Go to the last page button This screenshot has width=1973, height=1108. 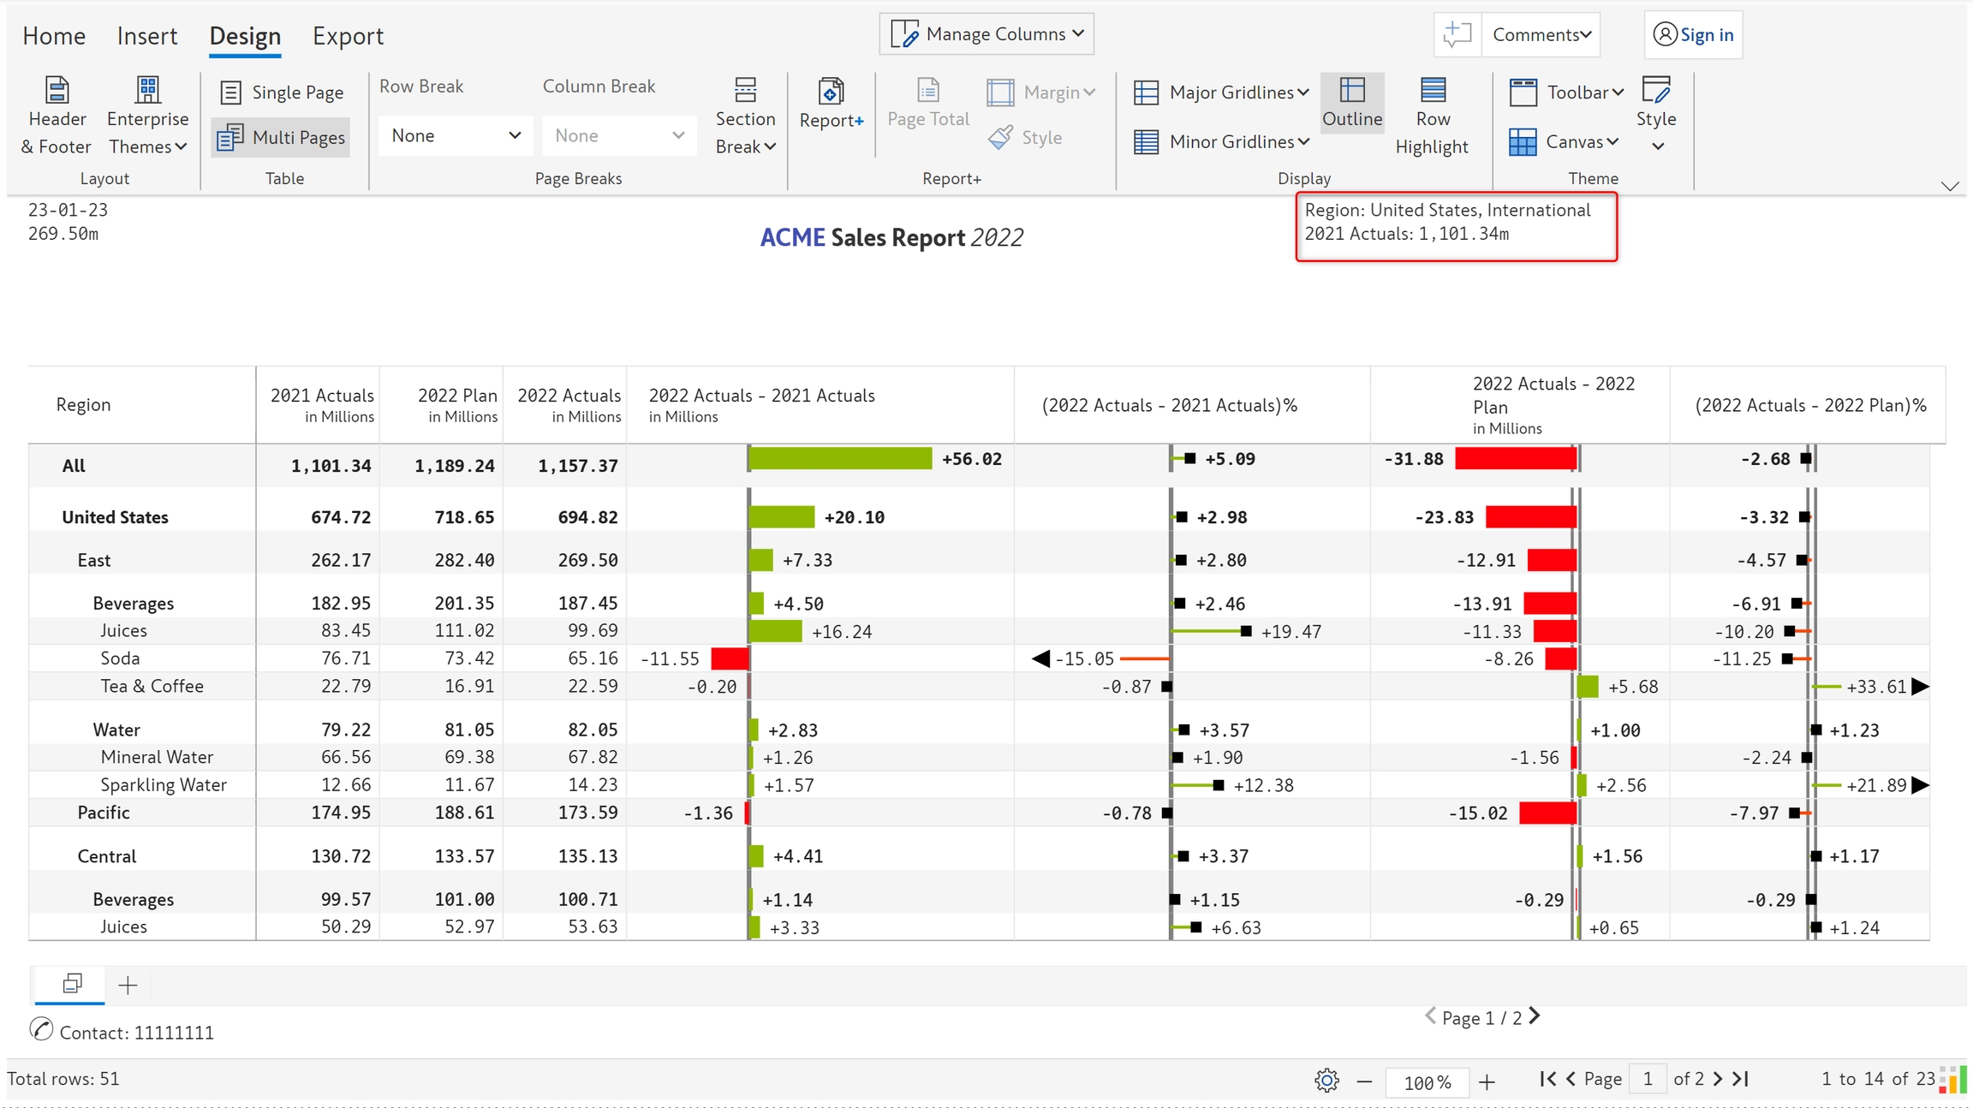1740,1079
